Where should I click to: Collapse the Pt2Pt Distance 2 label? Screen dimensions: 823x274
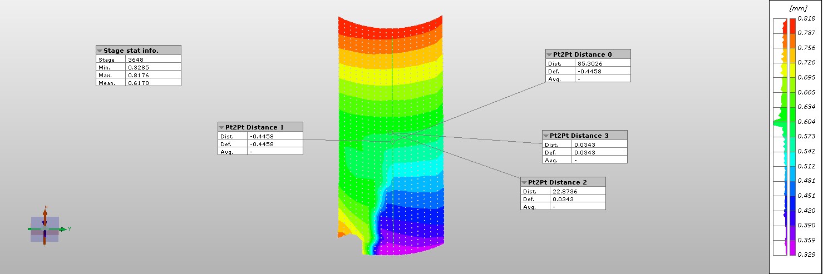(x=524, y=182)
